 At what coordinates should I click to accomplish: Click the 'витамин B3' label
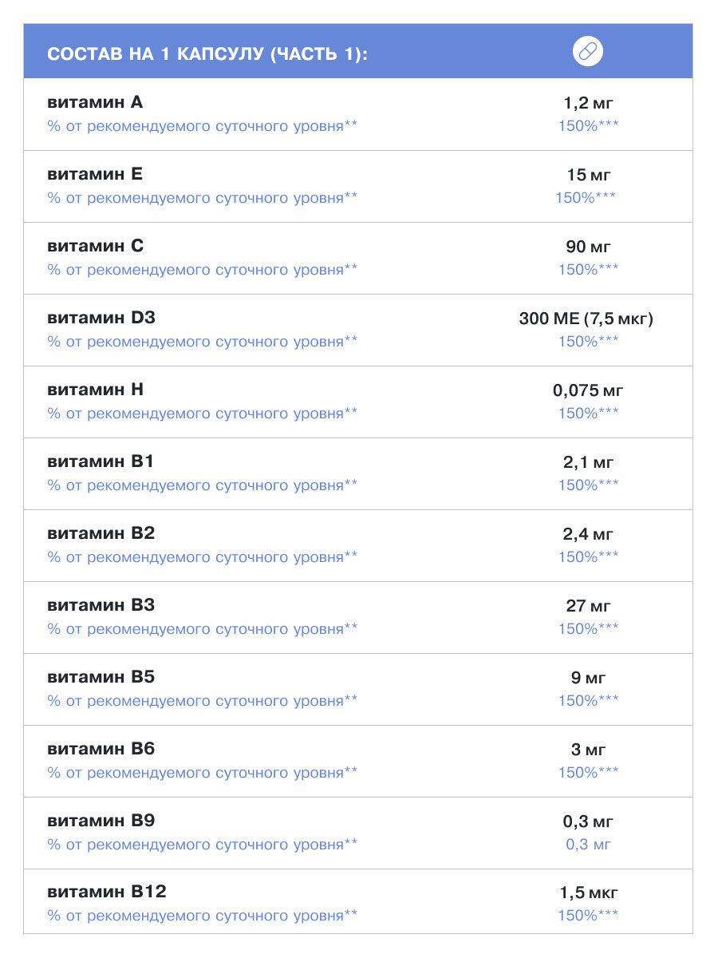click(101, 605)
